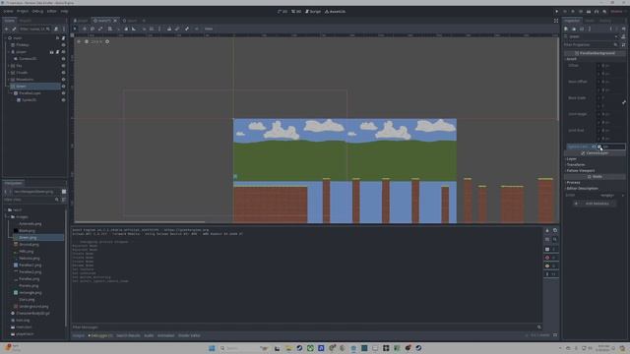Pause the running project
The width and height of the screenshot is (630, 354).
[x=565, y=12]
